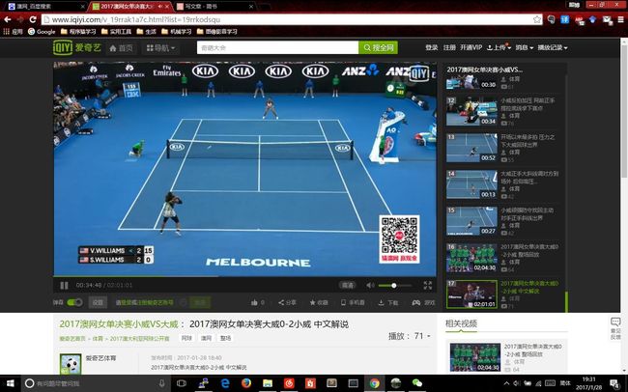Open the Windows action center notifications

(614, 383)
